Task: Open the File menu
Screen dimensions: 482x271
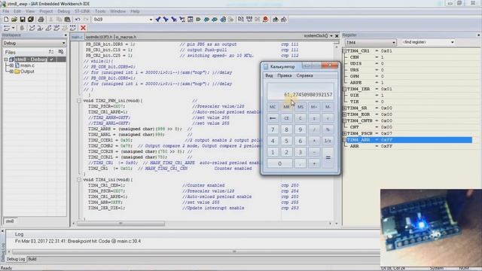Action: point(5,11)
